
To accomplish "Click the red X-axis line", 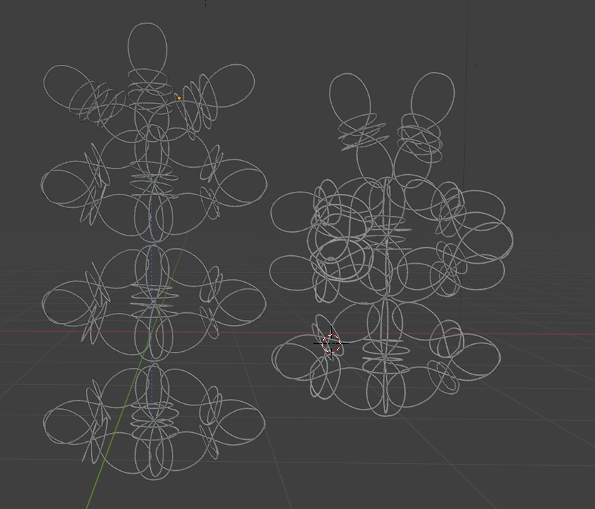I will click(535, 333).
